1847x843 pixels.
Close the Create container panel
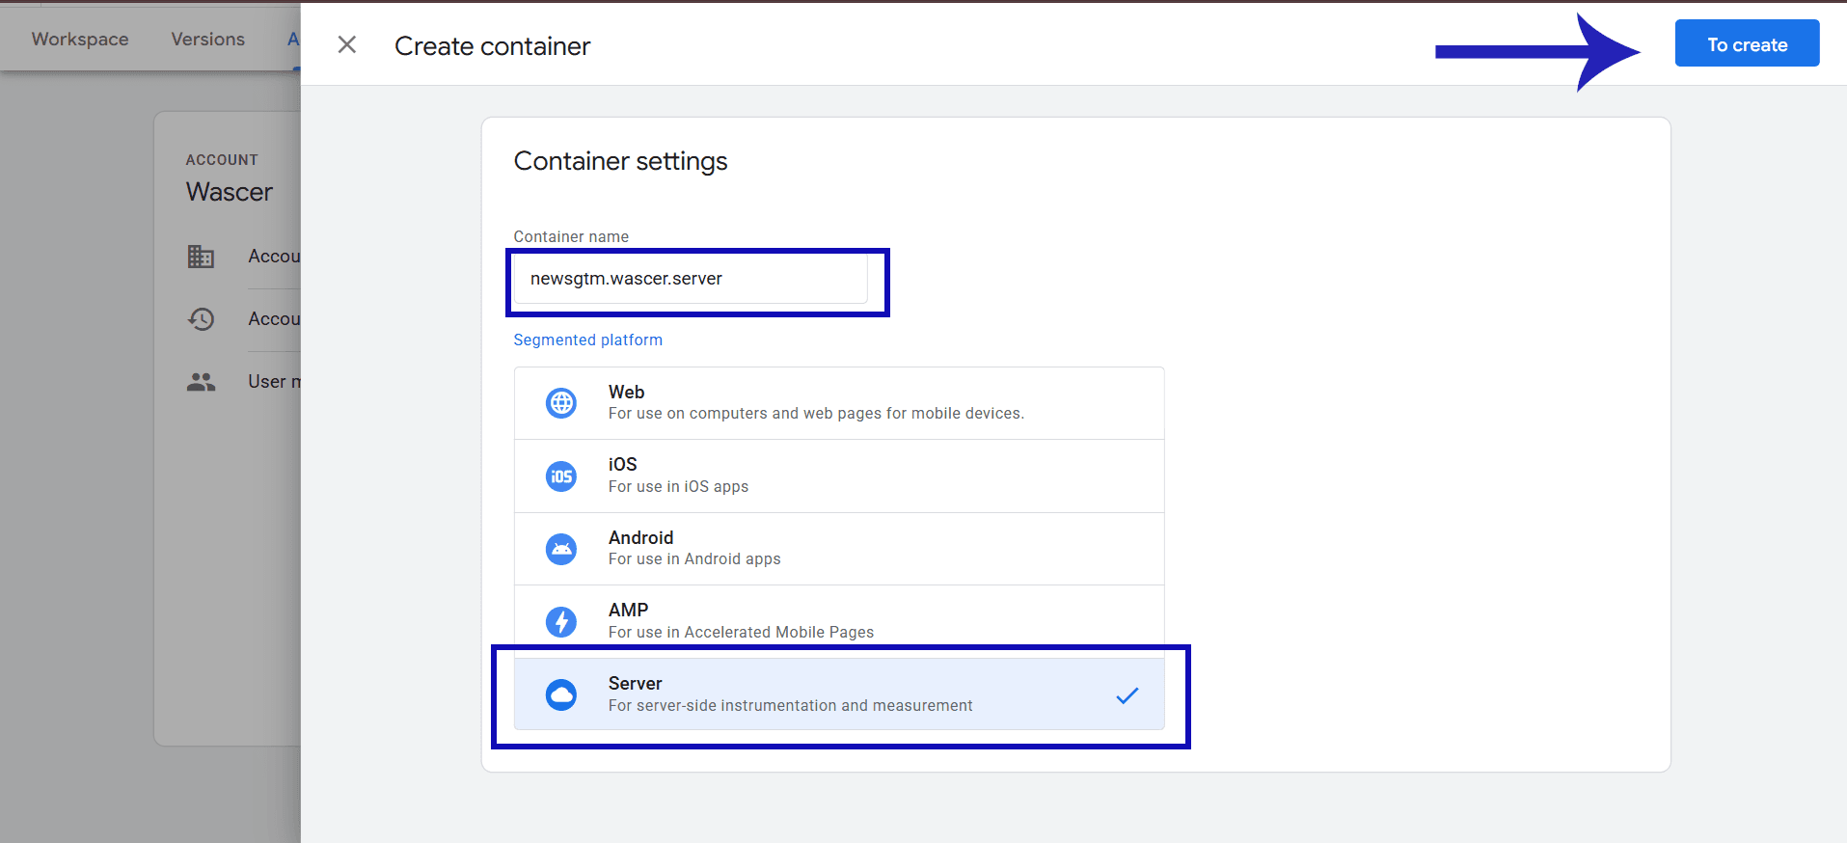[347, 44]
